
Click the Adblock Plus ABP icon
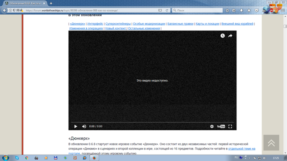tap(272, 10)
